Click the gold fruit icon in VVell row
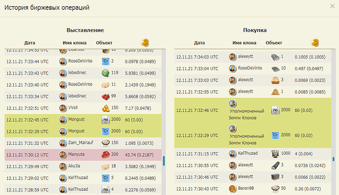339x195 pixels. click(105, 108)
